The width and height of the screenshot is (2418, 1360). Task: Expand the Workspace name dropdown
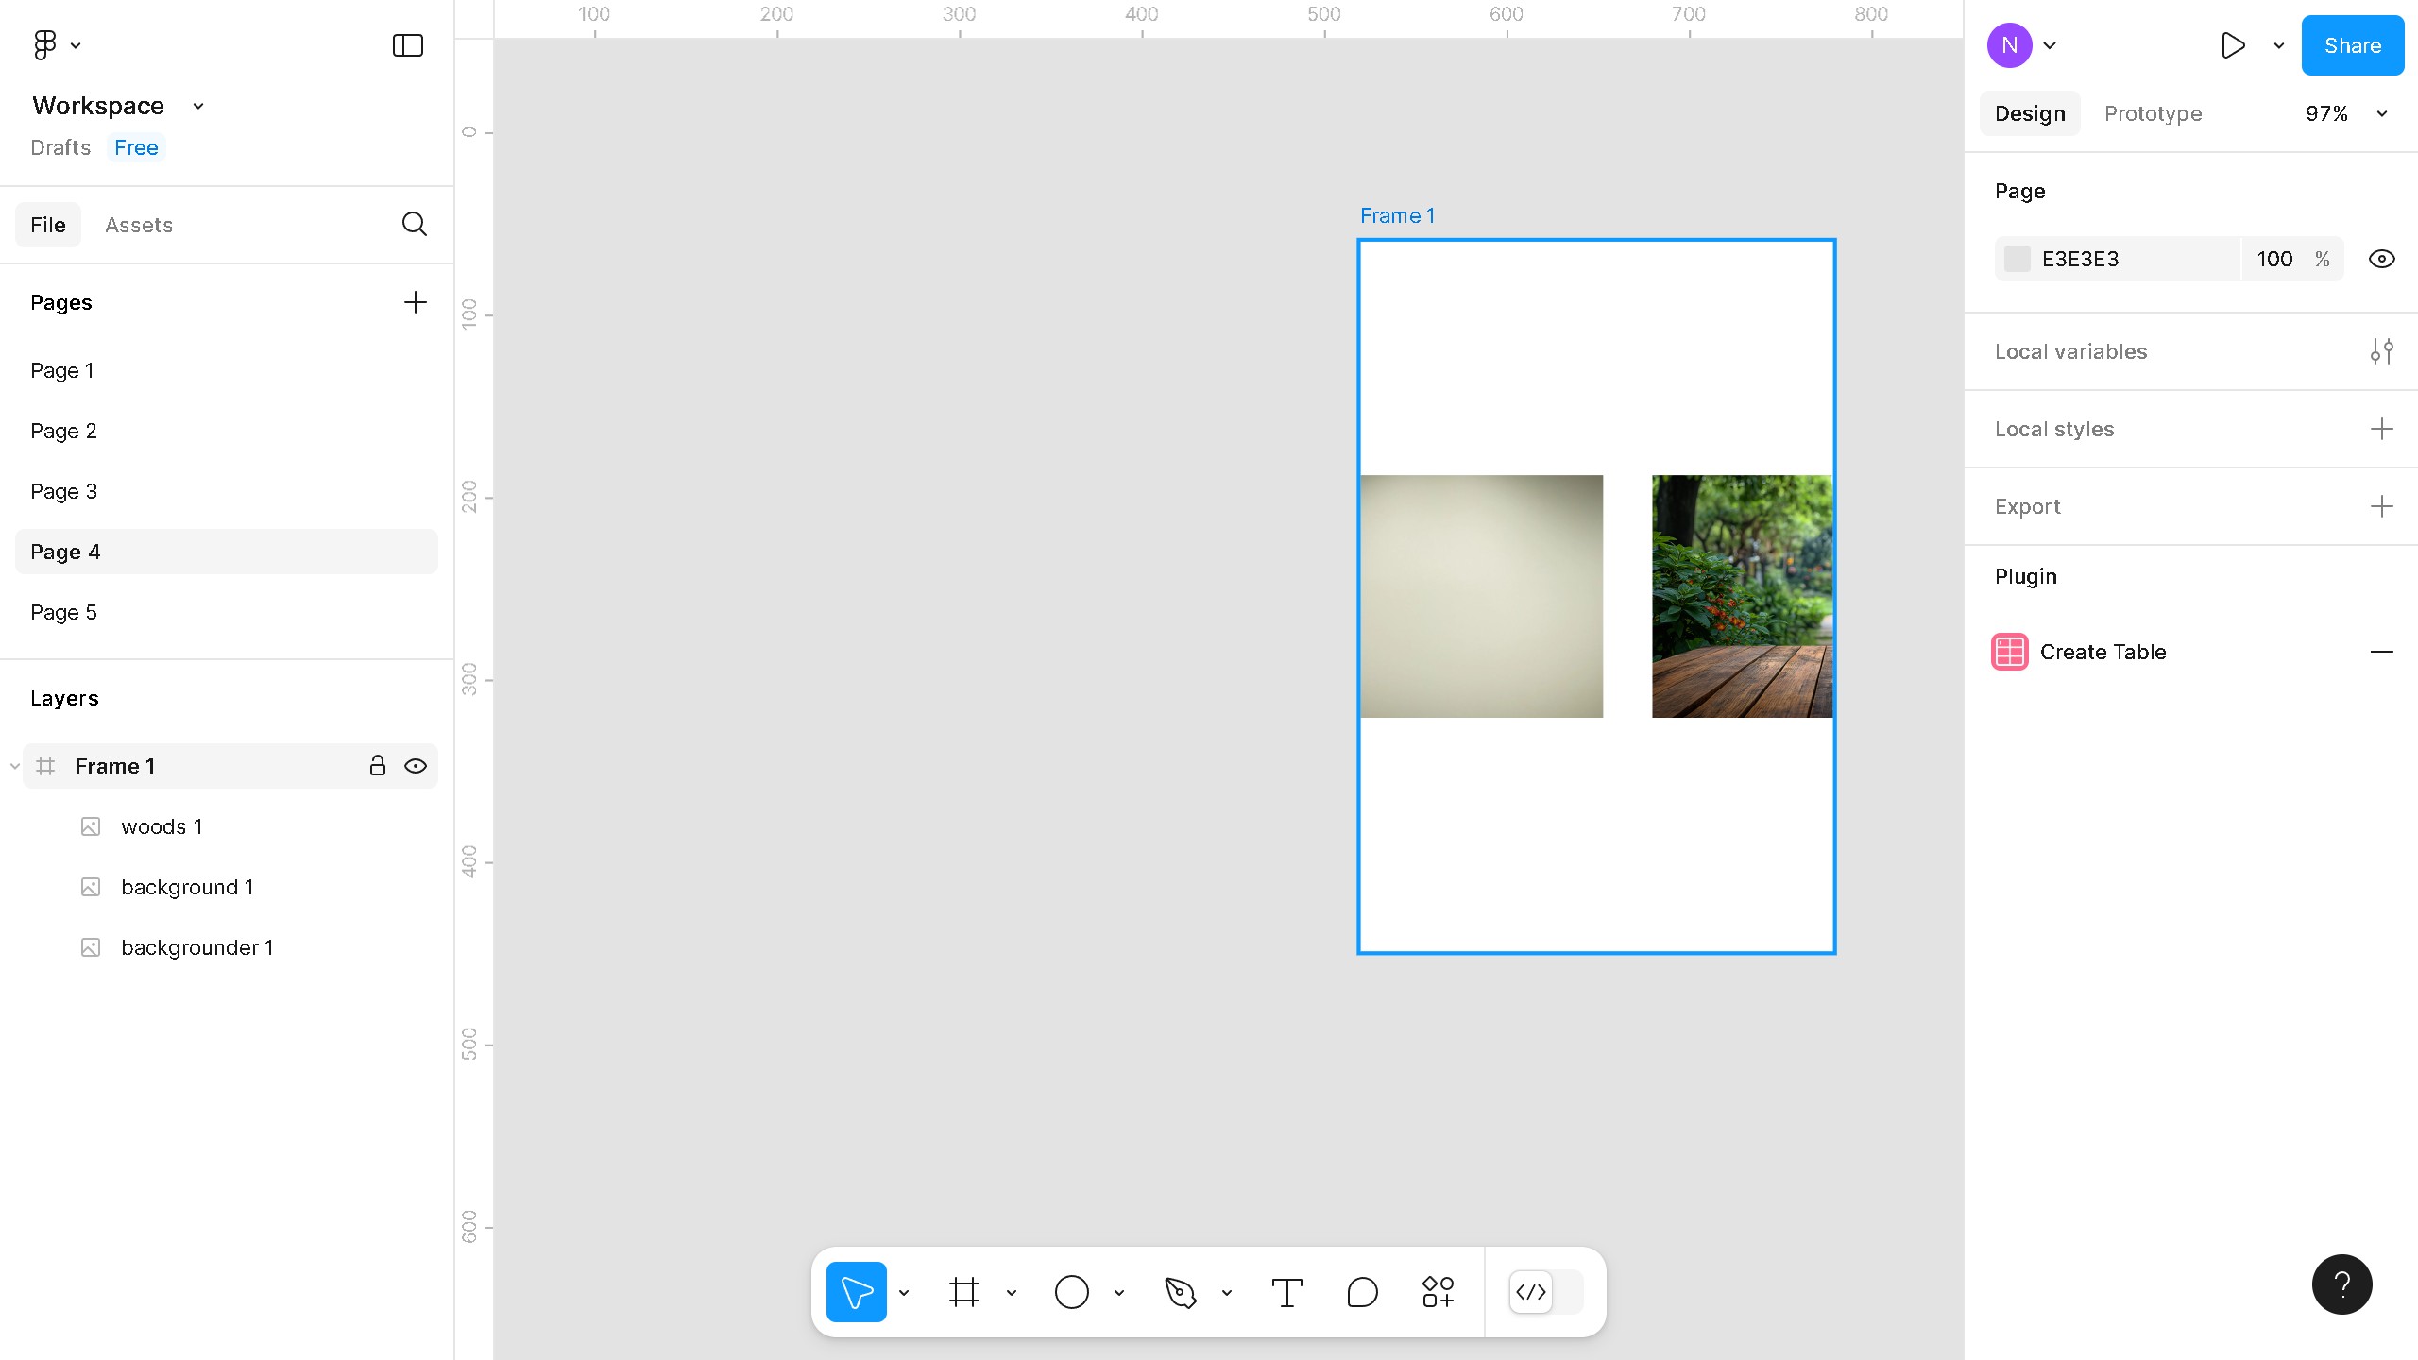(x=197, y=106)
